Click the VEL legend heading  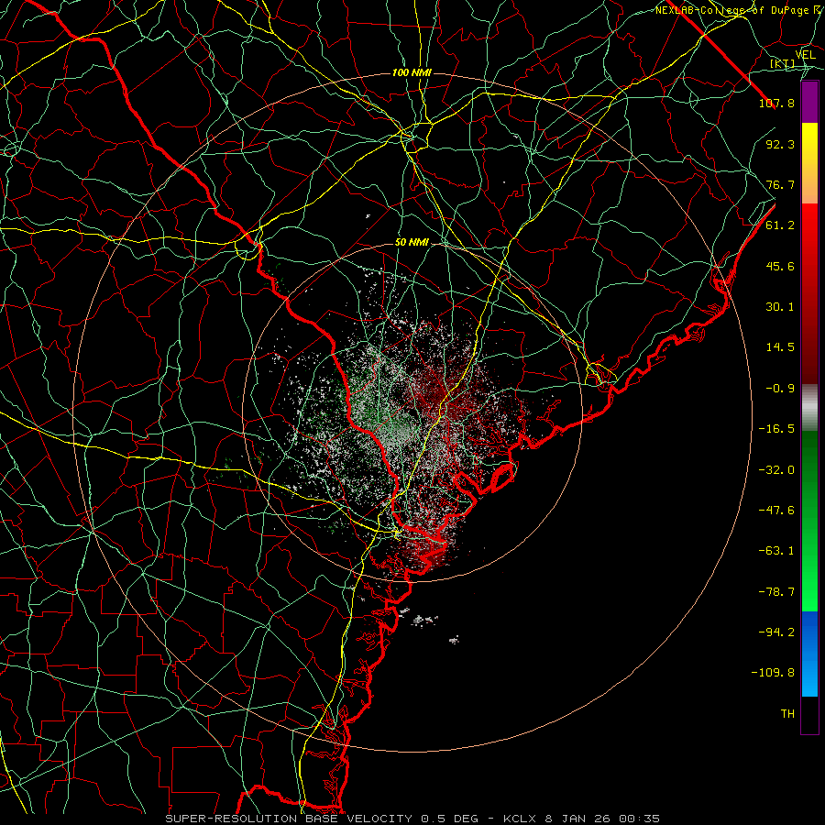(806, 55)
